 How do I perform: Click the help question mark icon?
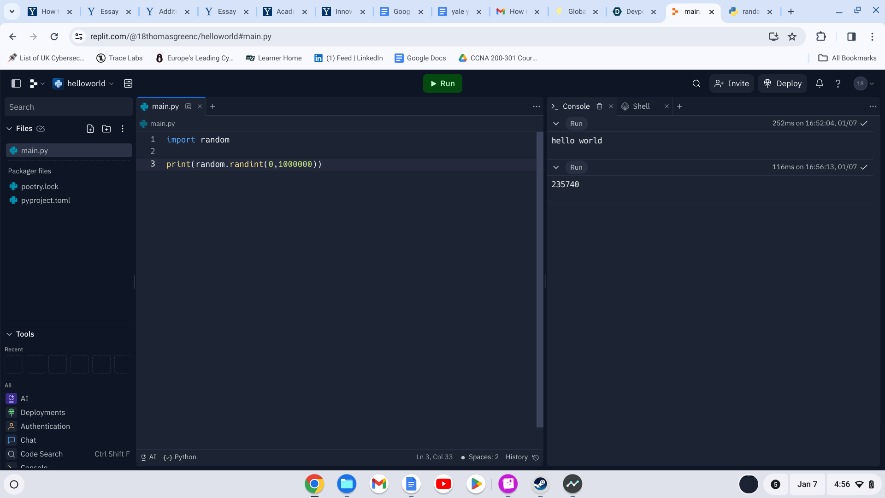[x=838, y=83]
